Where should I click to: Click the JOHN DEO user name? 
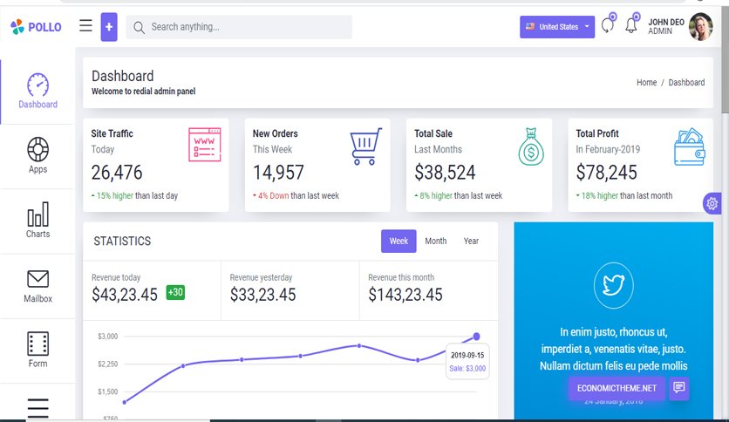point(665,23)
